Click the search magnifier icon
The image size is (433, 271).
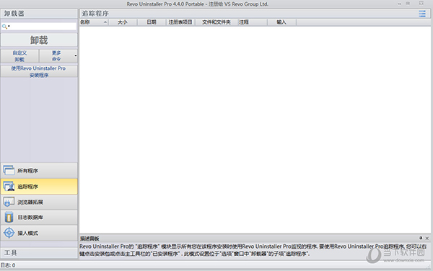tap(4, 27)
